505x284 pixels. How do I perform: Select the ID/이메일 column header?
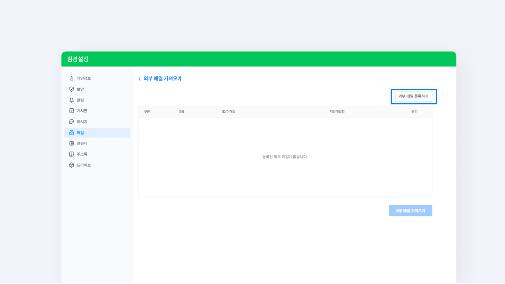pos(229,112)
